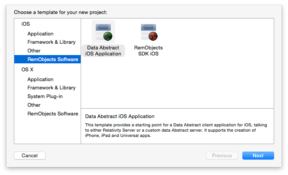Image resolution: width=288 pixels, height=175 pixels.
Task: Click the Next button
Action: (x=258, y=155)
